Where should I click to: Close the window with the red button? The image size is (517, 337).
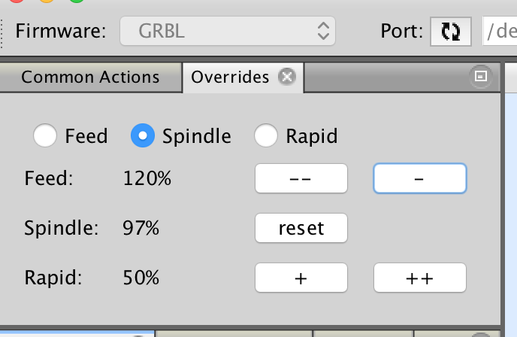pos(17,1)
